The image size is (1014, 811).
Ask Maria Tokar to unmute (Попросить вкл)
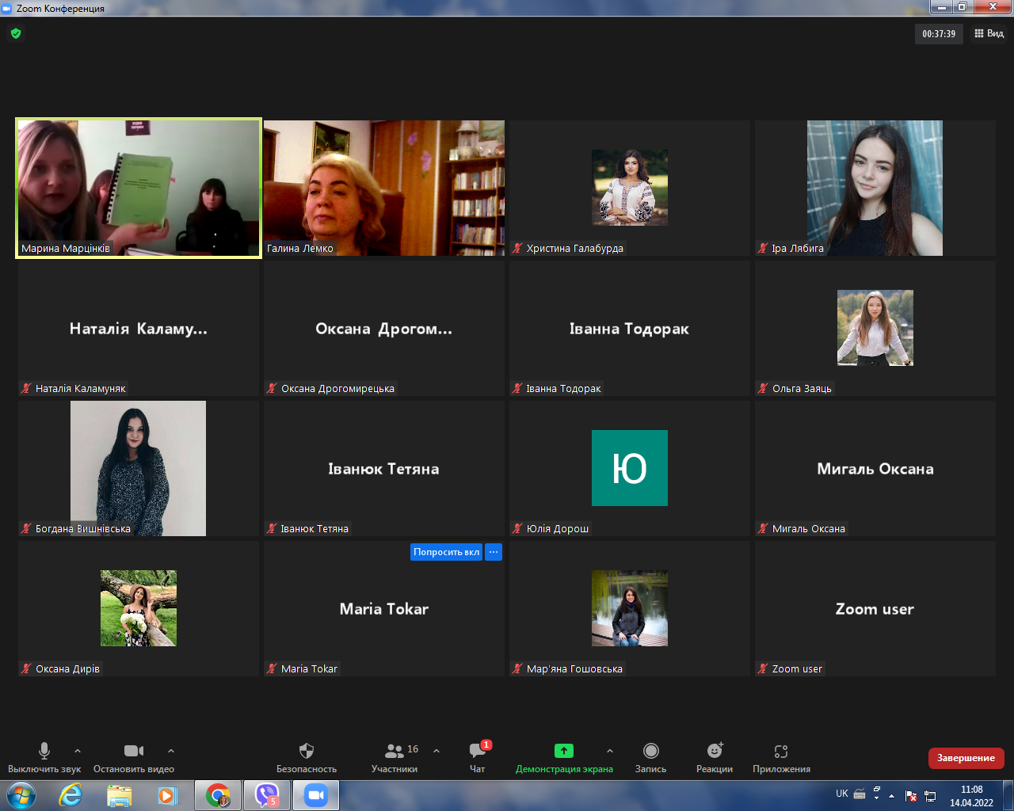coord(446,552)
